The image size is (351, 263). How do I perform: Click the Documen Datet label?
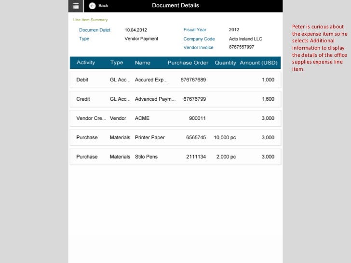coord(94,30)
